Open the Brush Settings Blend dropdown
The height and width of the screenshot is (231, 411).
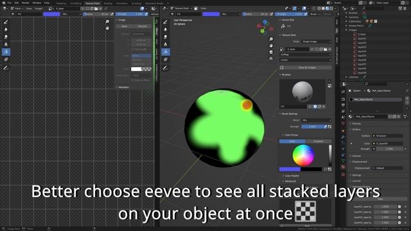tap(317, 120)
